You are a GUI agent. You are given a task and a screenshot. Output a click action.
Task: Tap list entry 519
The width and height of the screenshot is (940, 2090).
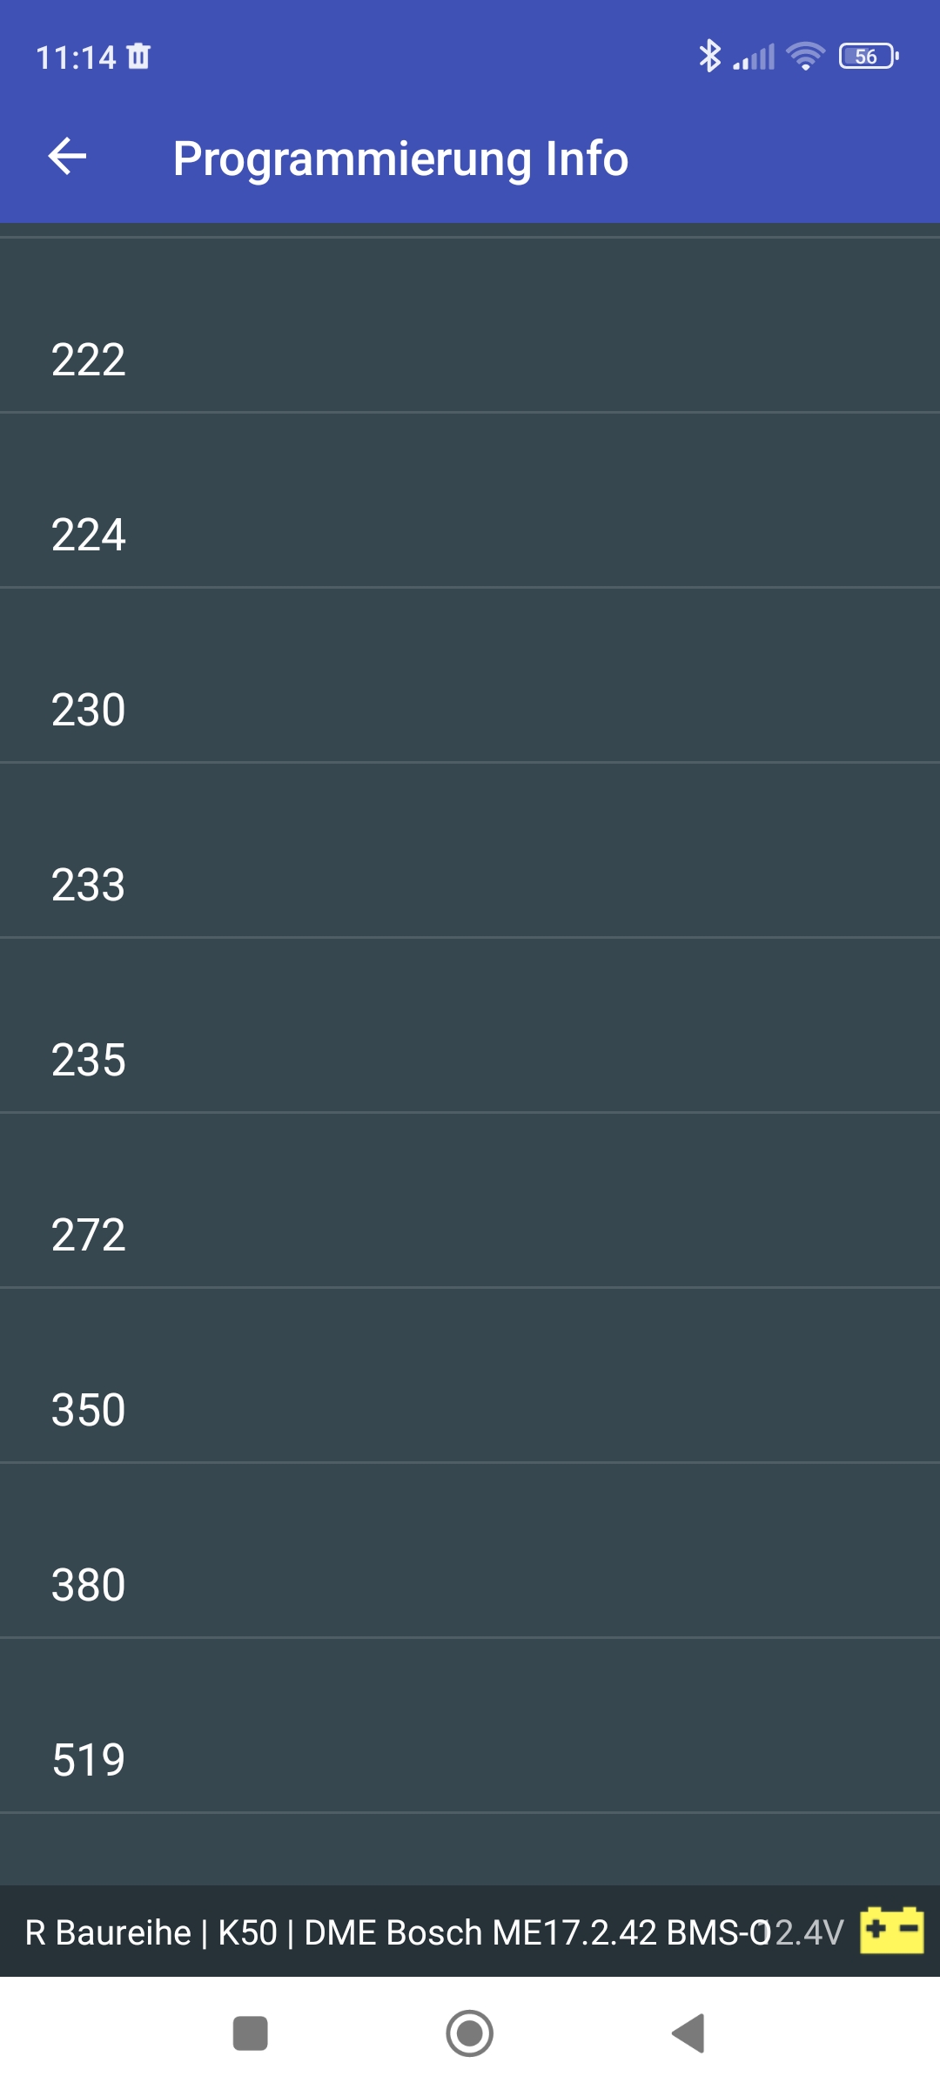click(89, 1759)
